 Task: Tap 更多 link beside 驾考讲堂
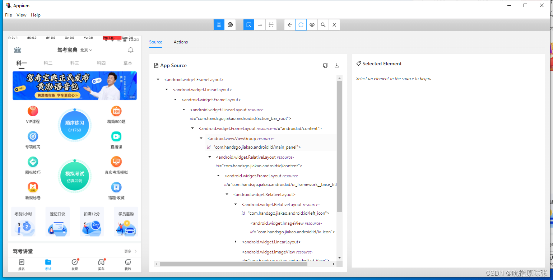pyautogui.click(x=131, y=251)
